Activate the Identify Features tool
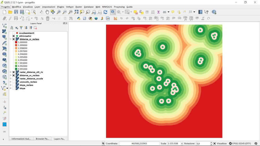 click(x=113, y=12)
